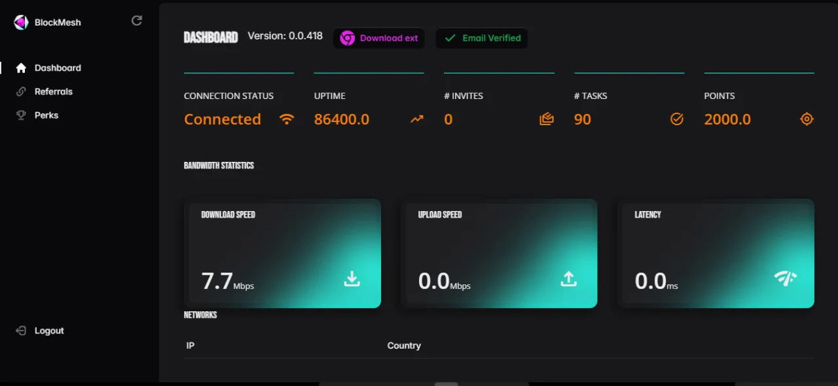Click the UPLOAD SPEED card title
Viewport: 838px width, 386px height.
coord(440,214)
